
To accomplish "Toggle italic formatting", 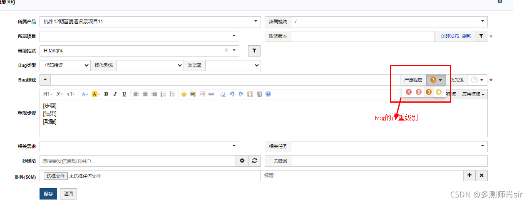I will (x=115, y=94).
